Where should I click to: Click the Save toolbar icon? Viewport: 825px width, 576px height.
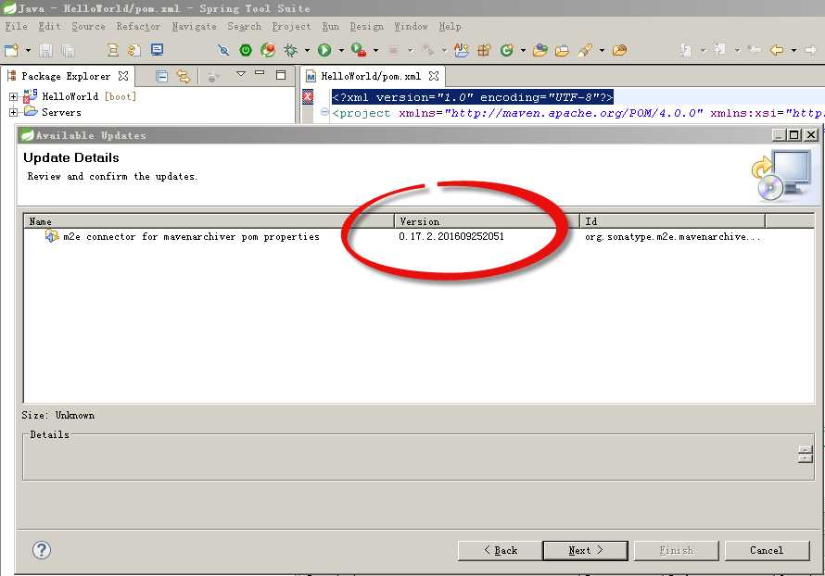pos(45,50)
